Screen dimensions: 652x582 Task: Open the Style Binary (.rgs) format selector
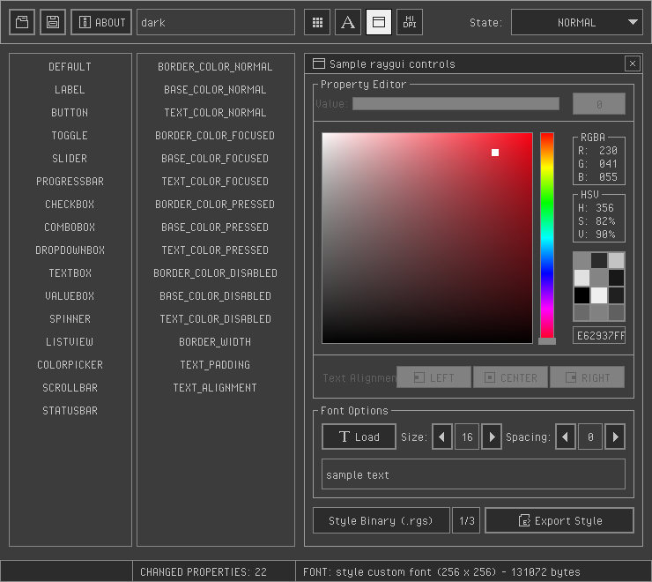(381, 520)
